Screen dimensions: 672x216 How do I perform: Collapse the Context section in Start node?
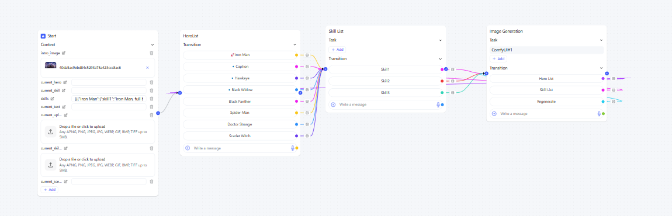pos(153,44)
